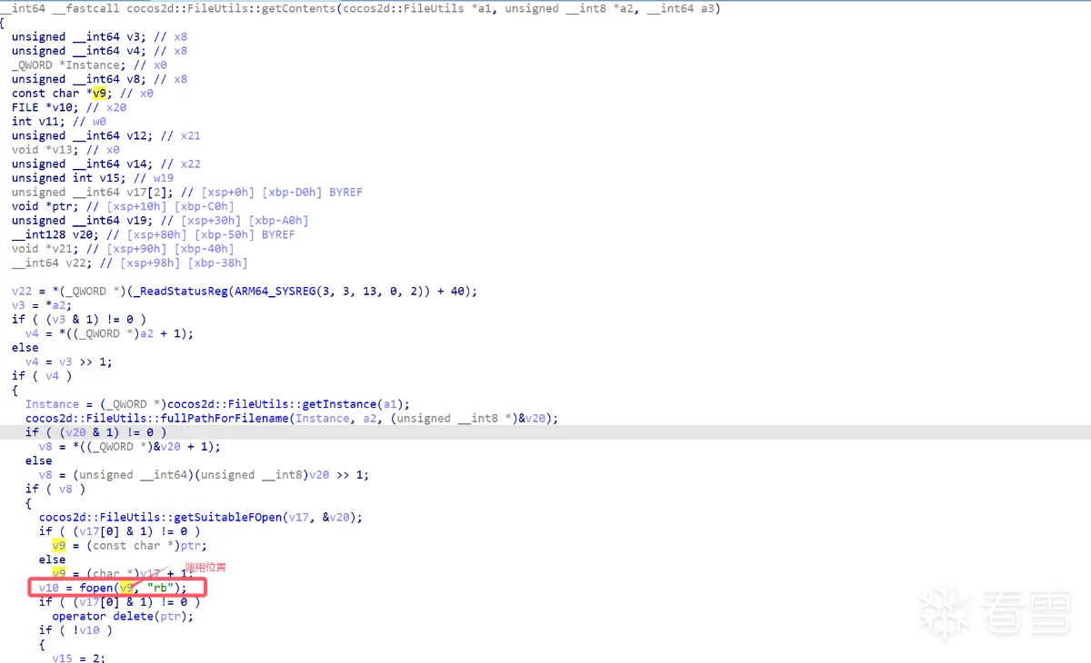1091x663 pixels.
Task: Select the 'void *v13; // x0' declaration
Action: click(65, 150)
